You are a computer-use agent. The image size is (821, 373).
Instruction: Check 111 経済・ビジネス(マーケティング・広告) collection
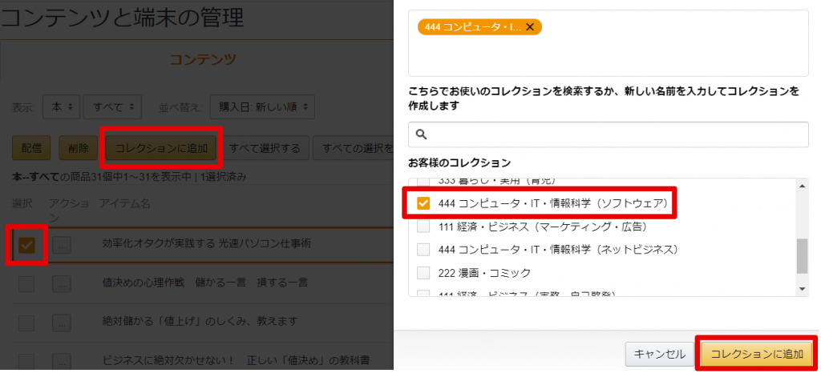point(423,227)
